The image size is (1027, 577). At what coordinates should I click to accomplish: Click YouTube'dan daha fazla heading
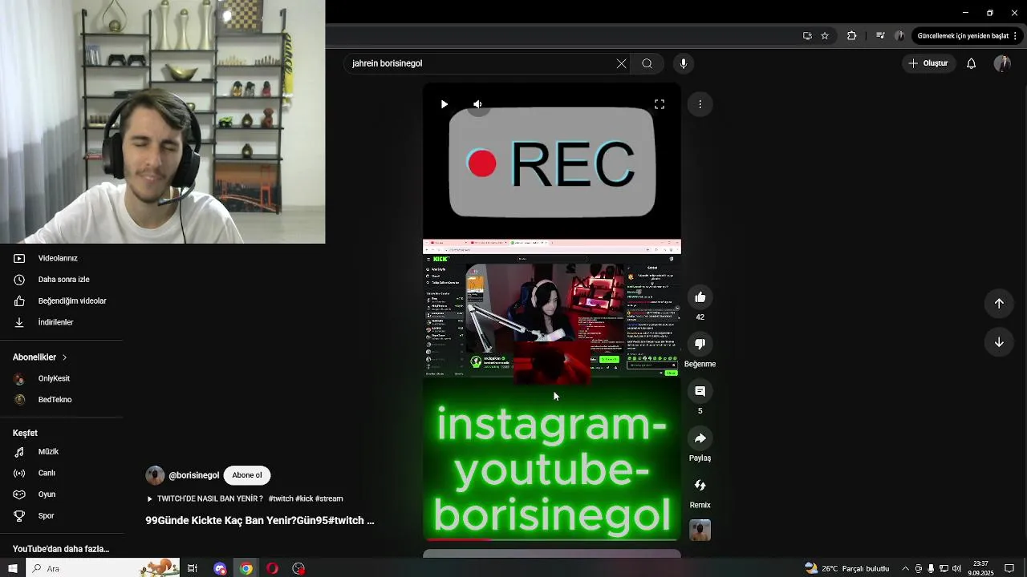[x=61, y=549]
